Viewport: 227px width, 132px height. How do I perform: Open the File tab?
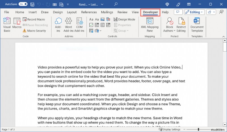7,12
